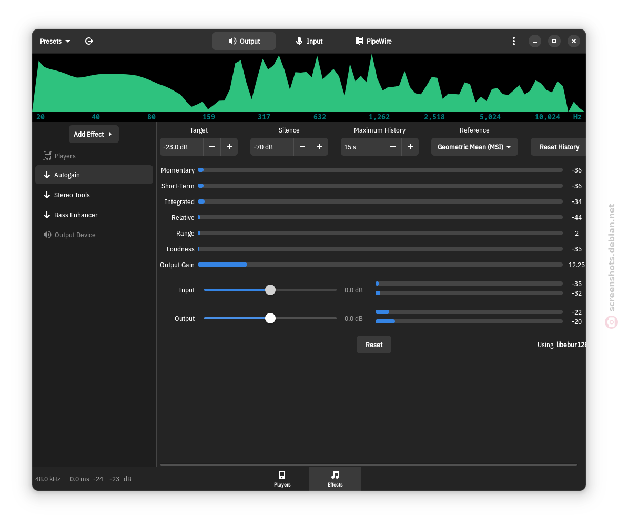
Task: Decrease the Silence threshold
Action: pos(302,147)
